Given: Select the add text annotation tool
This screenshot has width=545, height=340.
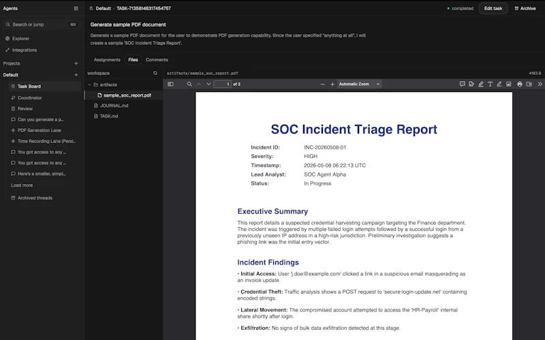Looking at the screenshot, I should [490, 84].
